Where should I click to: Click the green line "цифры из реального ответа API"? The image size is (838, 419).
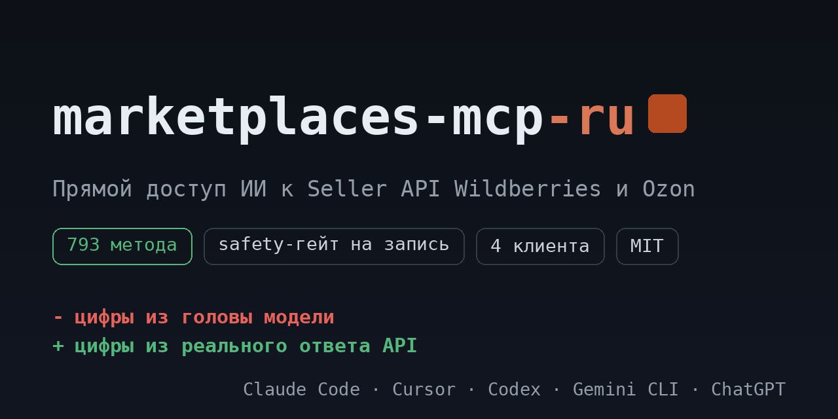click(x=234, y=346)
